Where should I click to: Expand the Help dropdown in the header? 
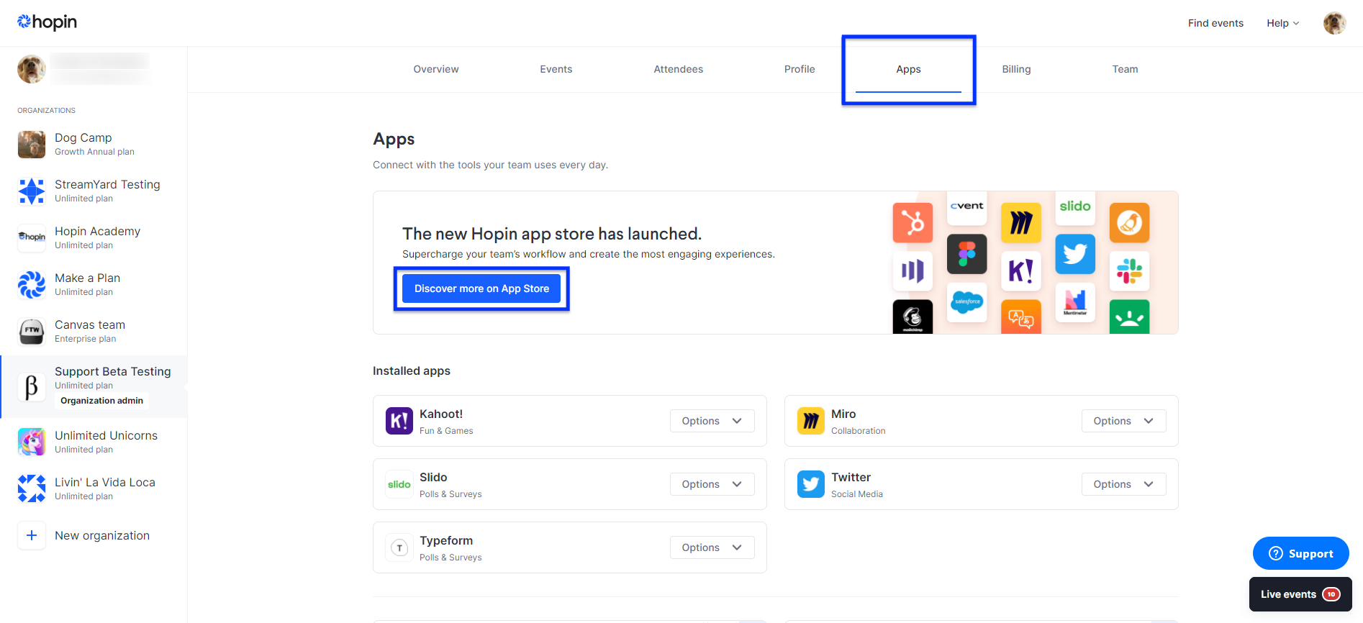[x=1282, y=23]
